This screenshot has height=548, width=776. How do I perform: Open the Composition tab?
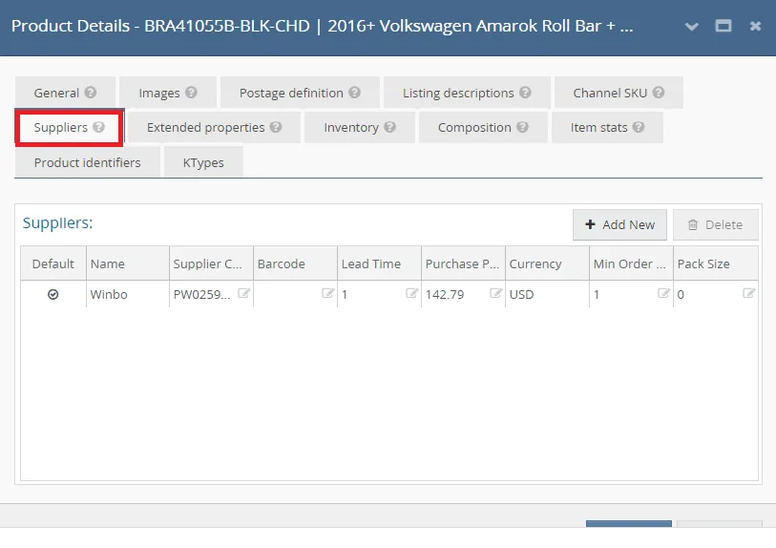[x=483, y=128]
